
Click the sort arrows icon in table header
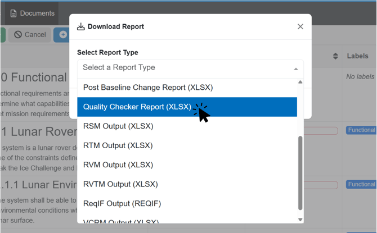335,56
